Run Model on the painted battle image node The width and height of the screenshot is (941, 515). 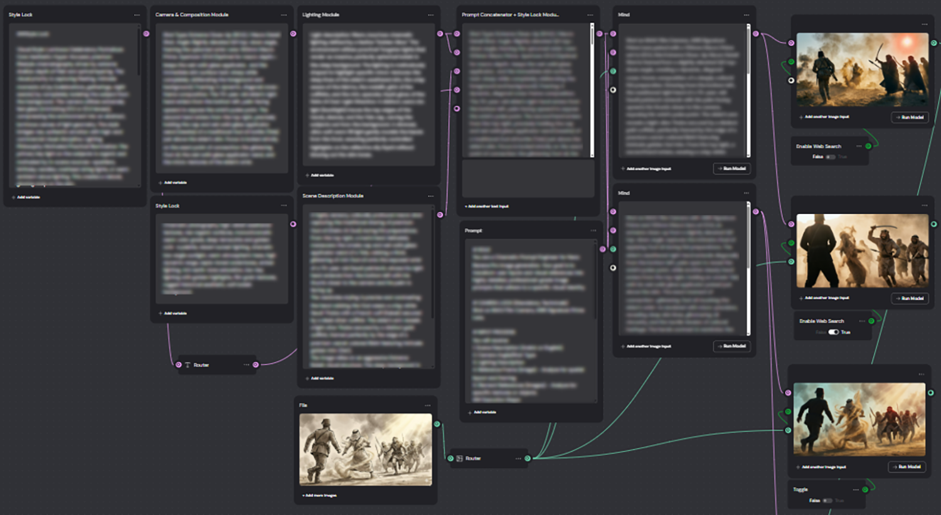pos(906,467)
